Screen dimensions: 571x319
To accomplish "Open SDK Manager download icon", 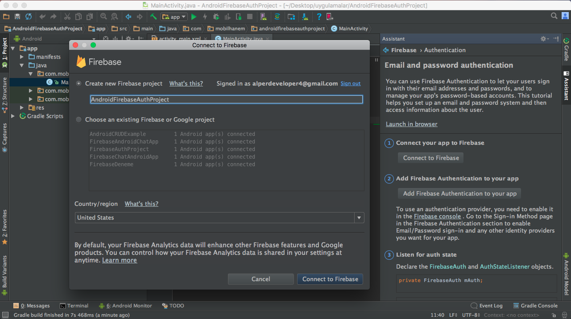I will click(x=305, y=17).
